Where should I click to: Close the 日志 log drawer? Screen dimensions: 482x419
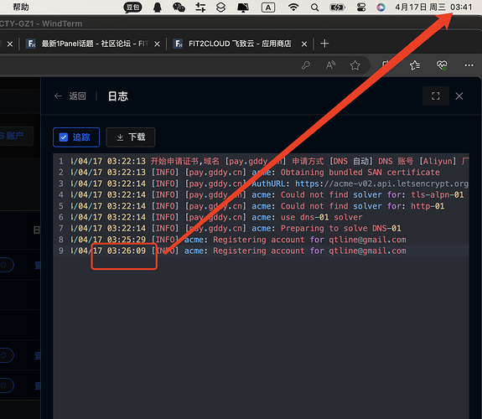click(x=459, y=96)
